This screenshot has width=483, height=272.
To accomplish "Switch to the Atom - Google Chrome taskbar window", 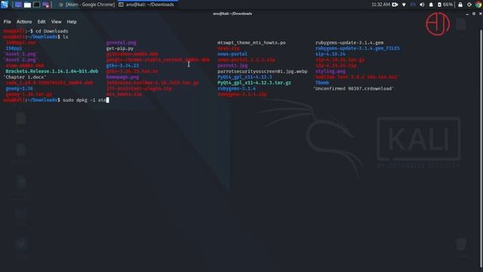I will pos(87,5).
